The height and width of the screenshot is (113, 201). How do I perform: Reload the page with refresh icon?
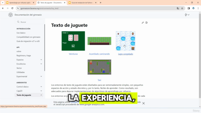(12, 8)
